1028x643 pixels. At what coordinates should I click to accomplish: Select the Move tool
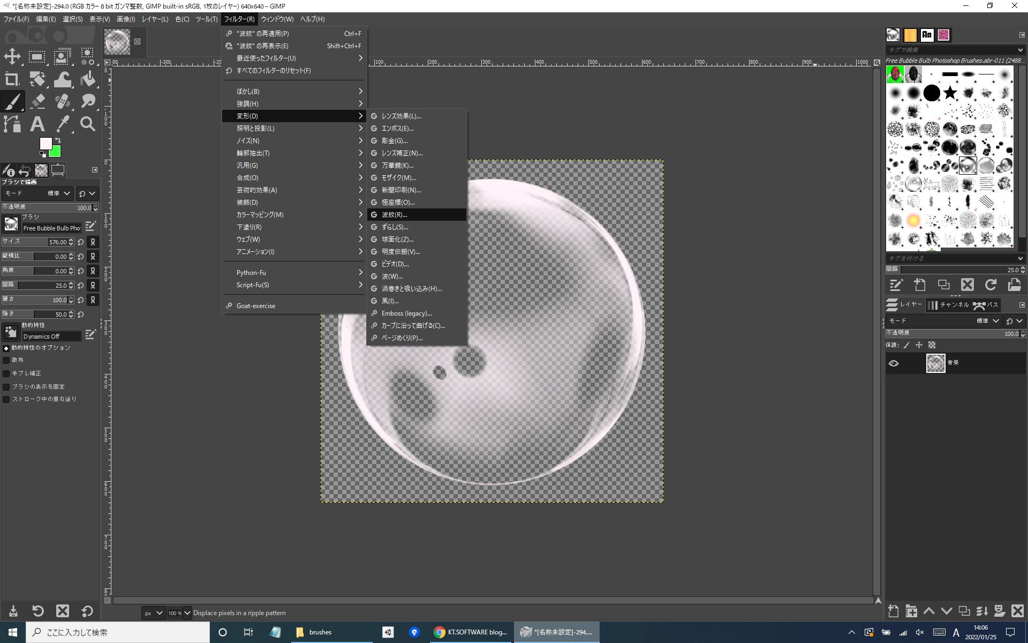click(12, 56)
